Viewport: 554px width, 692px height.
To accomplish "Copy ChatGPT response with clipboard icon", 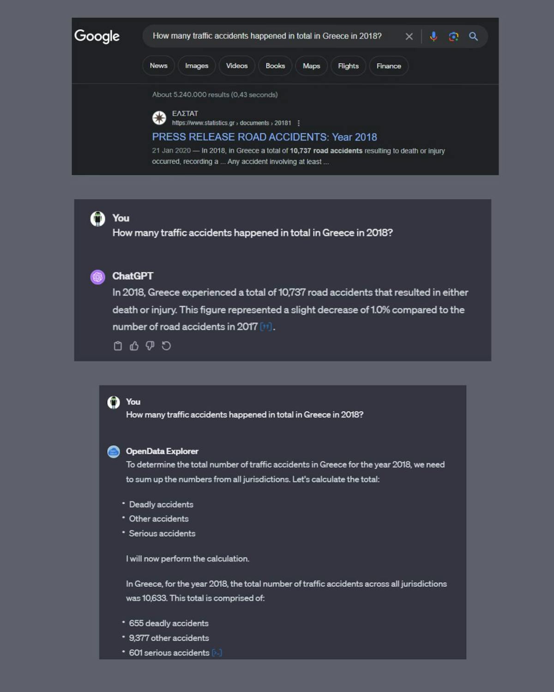I will click(x=118, y=346).
